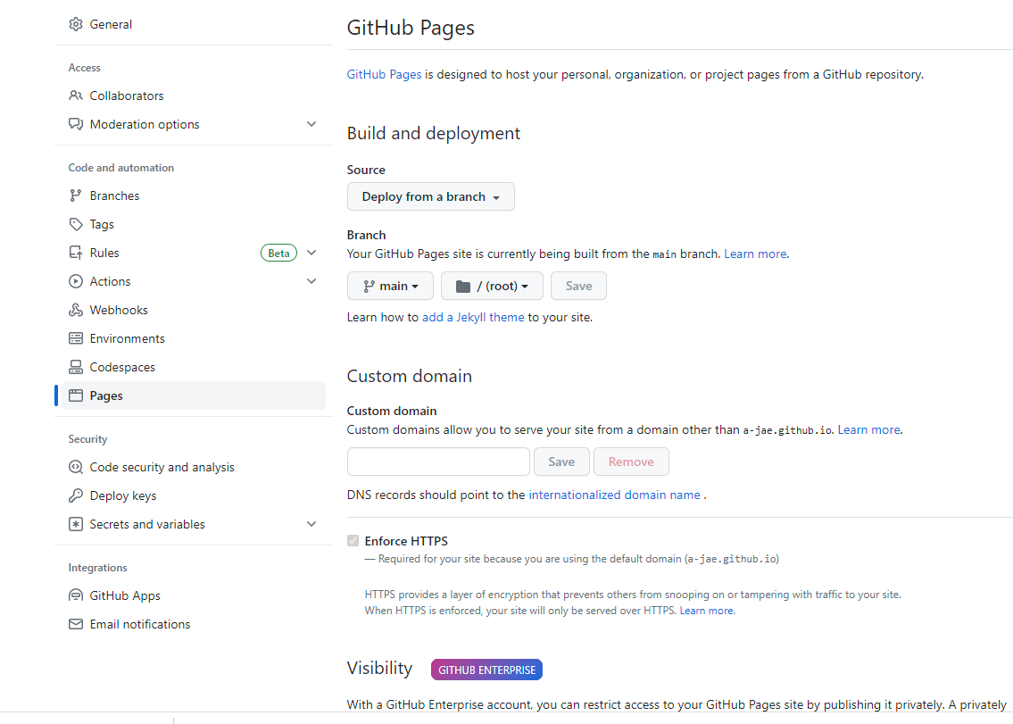Open Codespaces settings page
This screenshot has height=724, width=1013.
tap(193, 367)
